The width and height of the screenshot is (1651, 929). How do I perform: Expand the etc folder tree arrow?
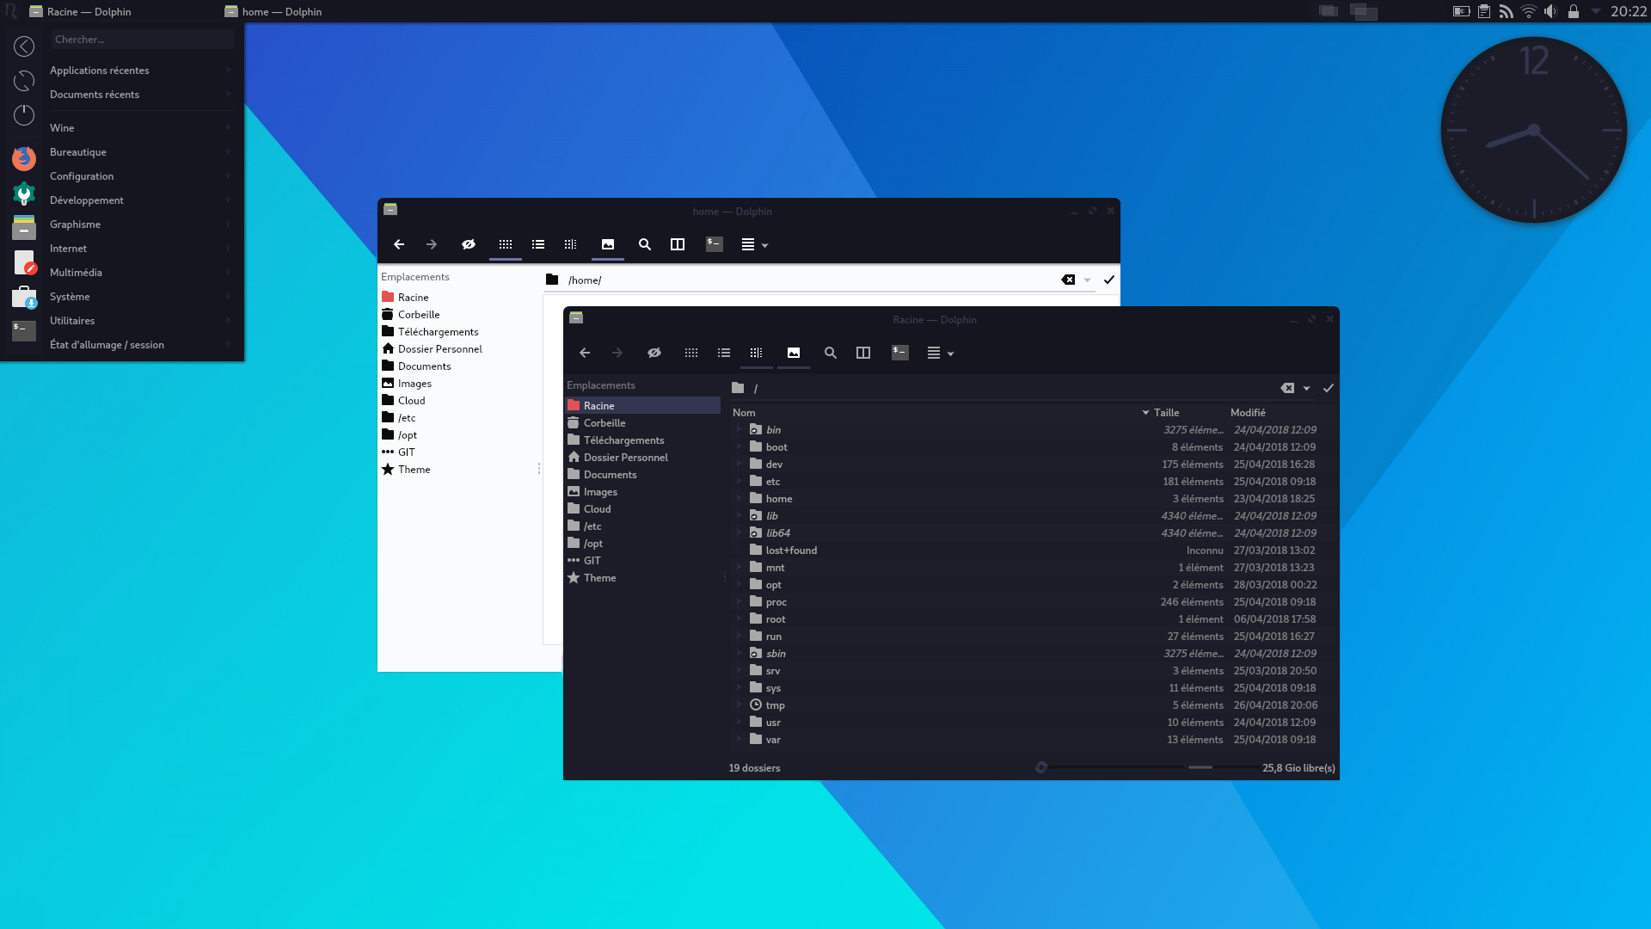tap(739, 482)
